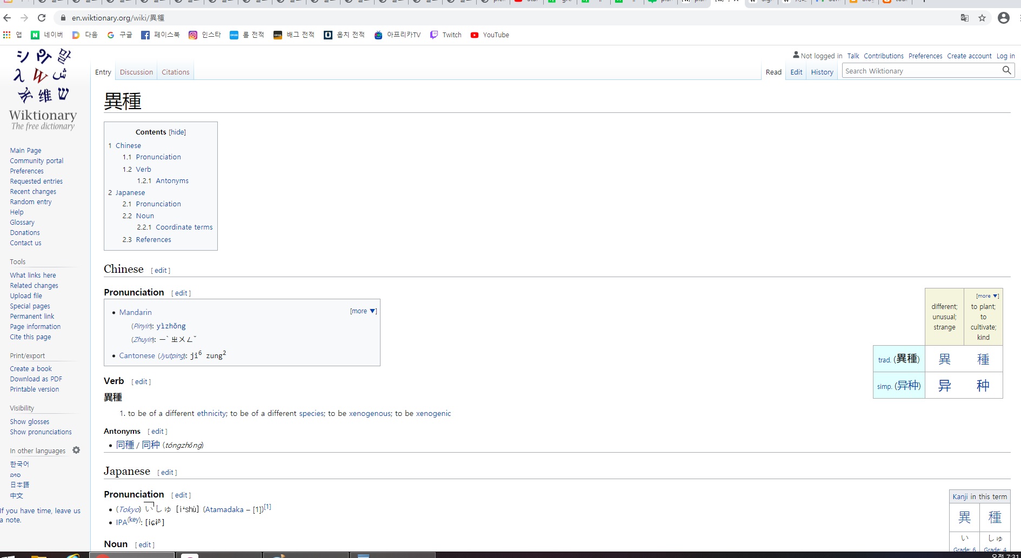Open the Instagram bookmark
Viewport: 1021px width, 558px height.
pos(205,35)
